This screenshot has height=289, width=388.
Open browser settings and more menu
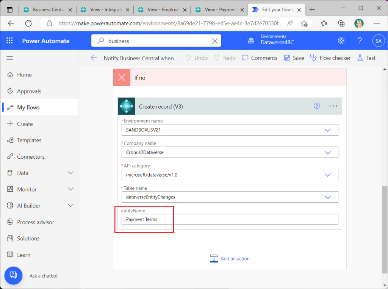click(377, 23)
